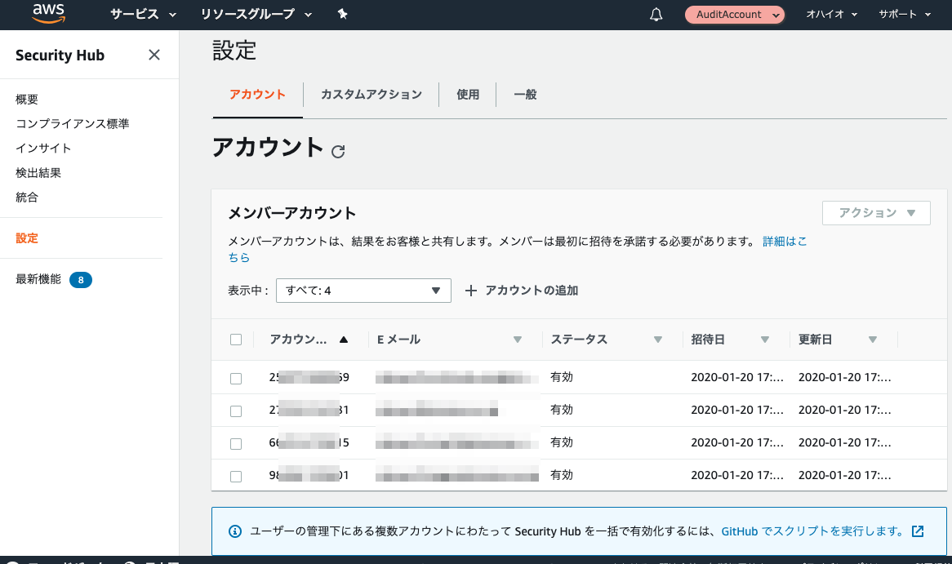
Task: Switch to the 使用 tab
Action: tap(468, 95)
